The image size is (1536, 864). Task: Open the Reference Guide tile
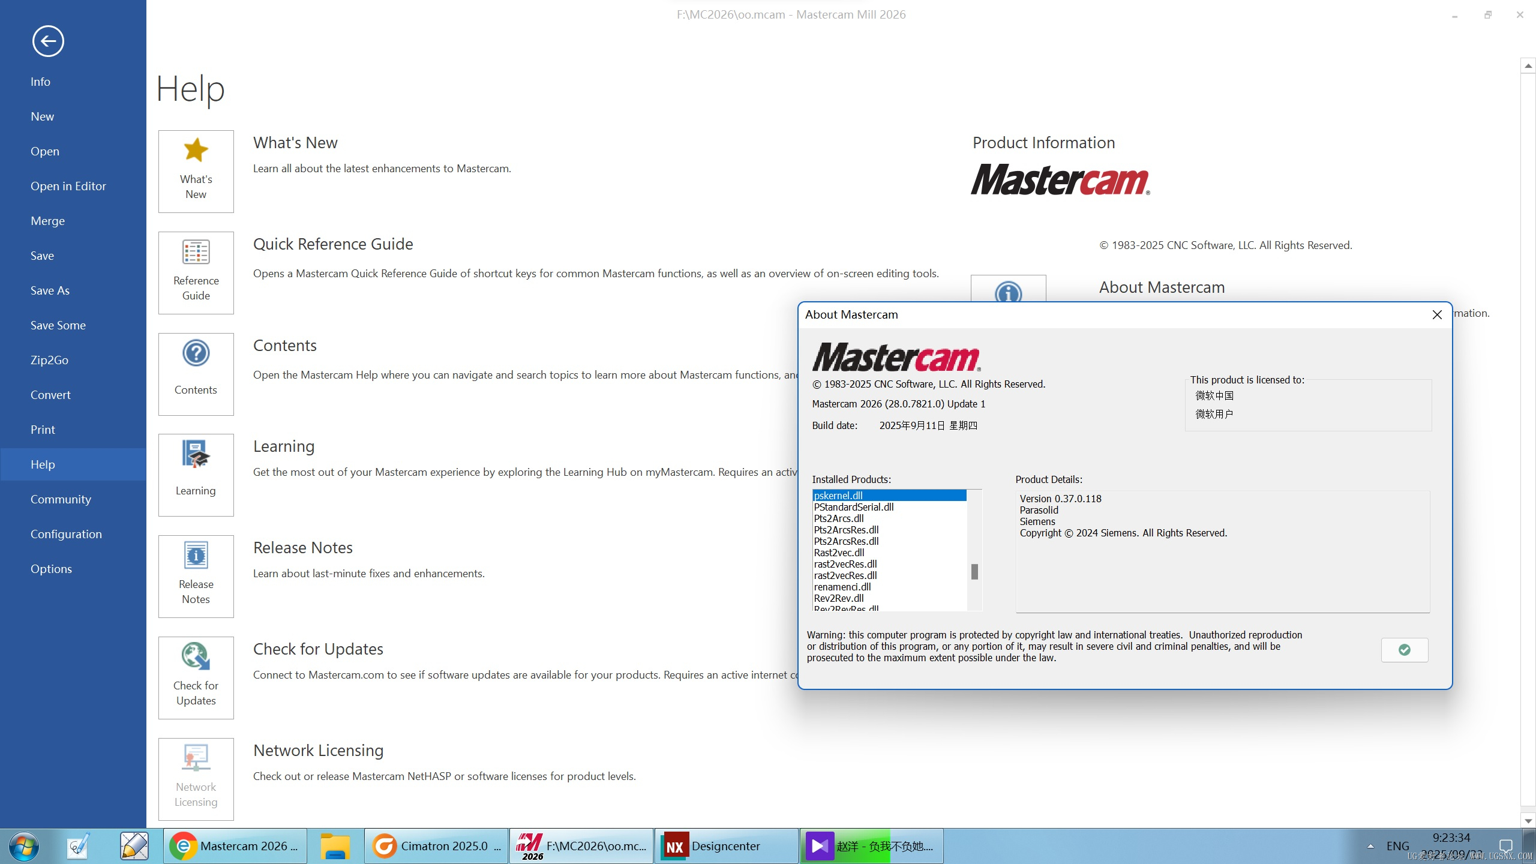point(196,273)
